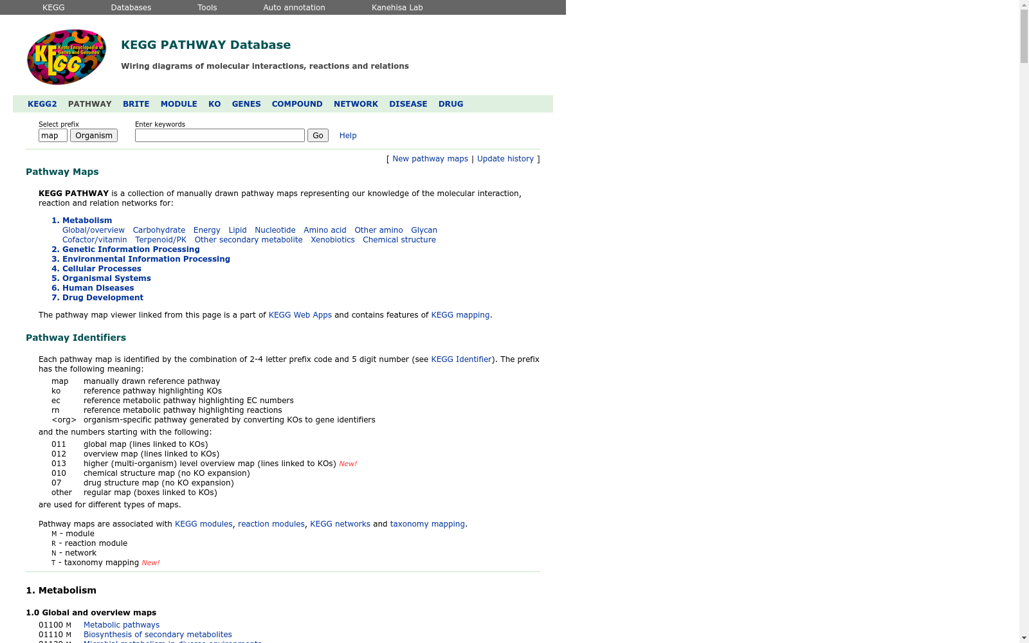Open Chemical structure category link
1029x643 pixels.
point(399,240)
